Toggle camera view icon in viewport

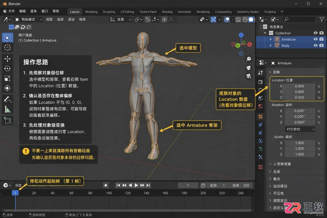248,76
